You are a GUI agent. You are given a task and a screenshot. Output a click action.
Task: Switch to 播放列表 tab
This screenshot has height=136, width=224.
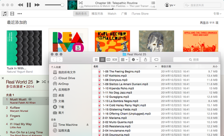point(97,14)
